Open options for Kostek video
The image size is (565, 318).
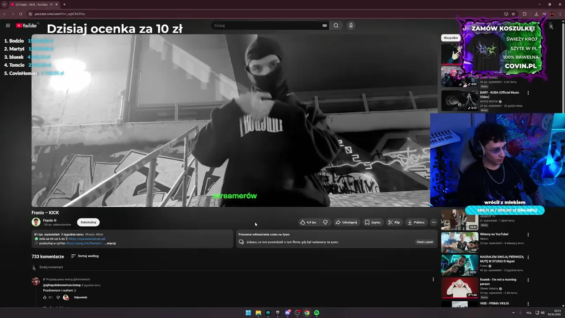click(528, 280)
